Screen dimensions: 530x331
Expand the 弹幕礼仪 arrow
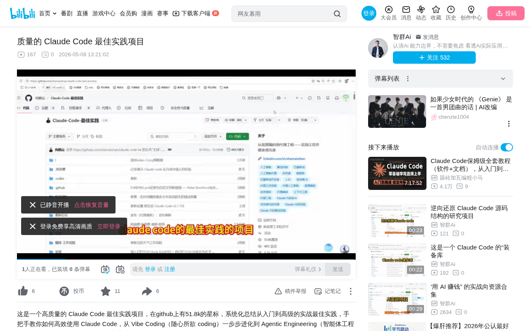point(320,269)
